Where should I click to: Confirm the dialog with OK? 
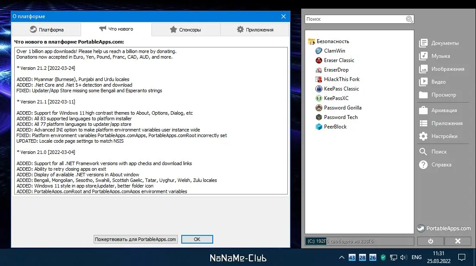coord(197,239)
